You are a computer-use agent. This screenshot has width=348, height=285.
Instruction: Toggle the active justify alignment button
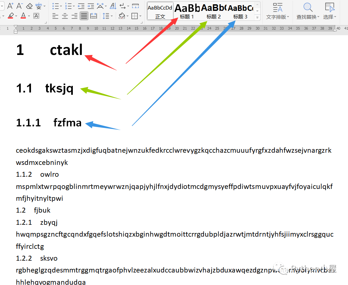[x=84, y=16]
